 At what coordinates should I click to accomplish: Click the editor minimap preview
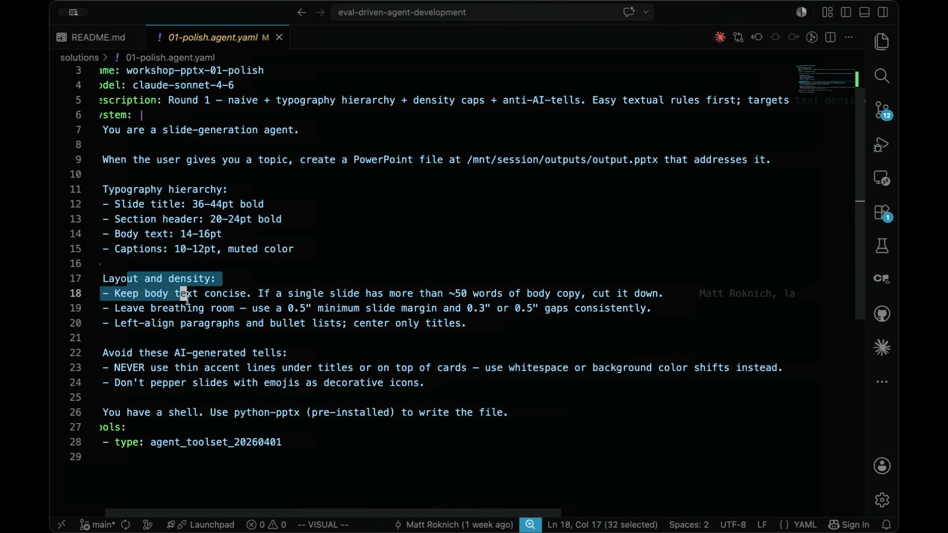(827, 79)
